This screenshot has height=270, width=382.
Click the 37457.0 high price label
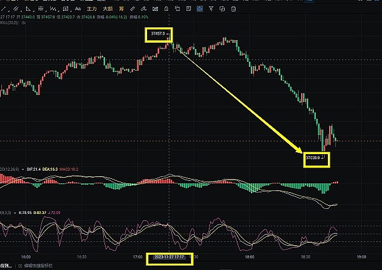(x=158, y=33)
